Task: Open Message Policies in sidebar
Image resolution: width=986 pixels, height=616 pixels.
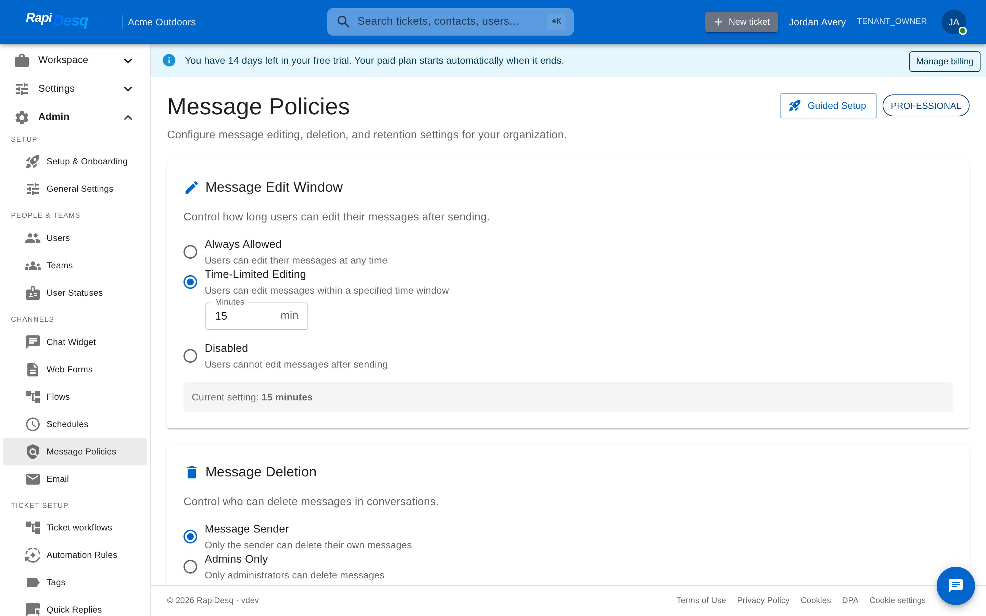Action: [75, 451]
